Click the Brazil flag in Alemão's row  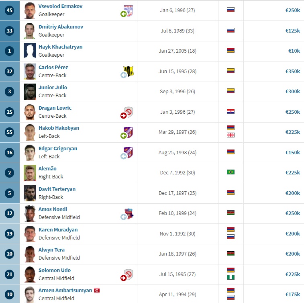[231, 172]
